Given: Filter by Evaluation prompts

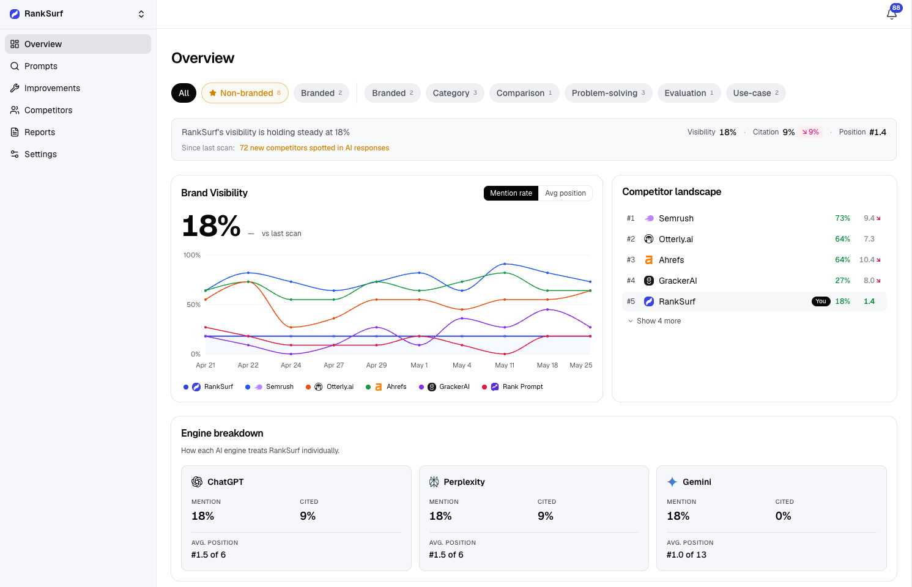Looking at the screenshot, I should tap(689, 93).
